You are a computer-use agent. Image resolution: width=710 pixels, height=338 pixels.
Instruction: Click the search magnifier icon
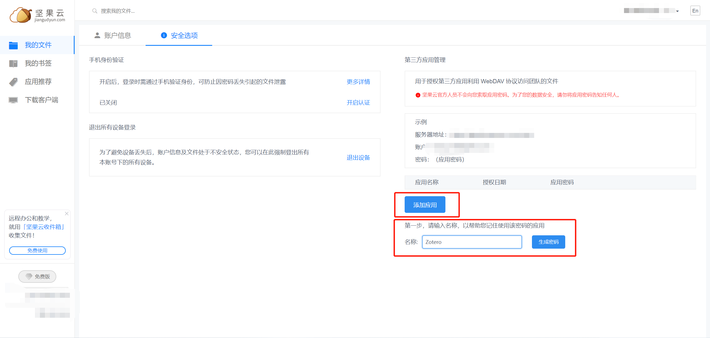coord(95,11)
